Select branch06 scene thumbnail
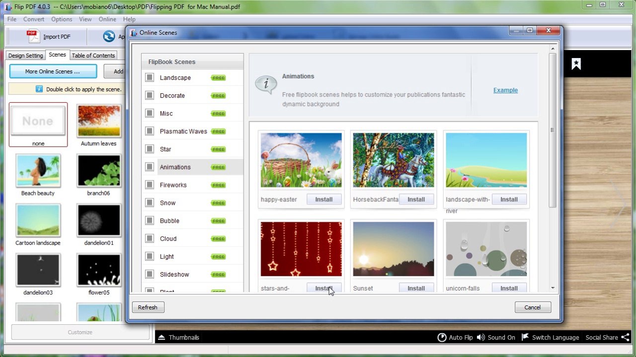Screen dimensions: 636x357 (x=99, y=171)
